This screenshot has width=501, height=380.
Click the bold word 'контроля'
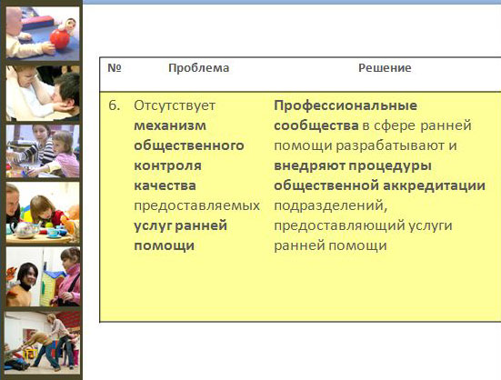pos(167,165)
